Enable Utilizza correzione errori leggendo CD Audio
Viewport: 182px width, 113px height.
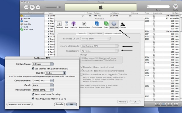pos(82,74)
